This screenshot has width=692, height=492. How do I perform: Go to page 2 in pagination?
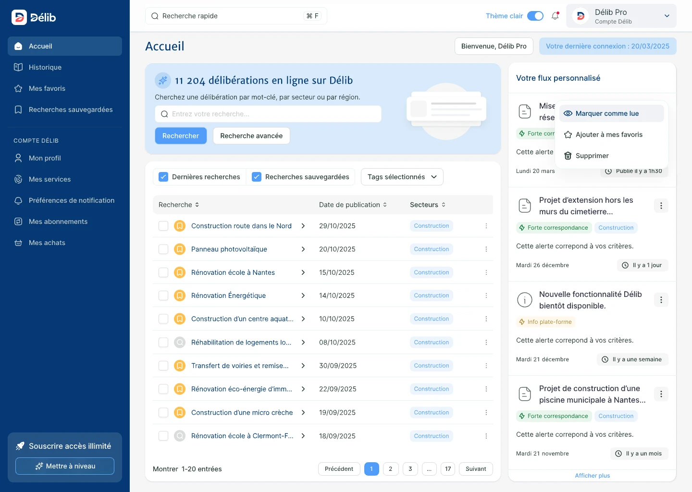coord(391,469)
